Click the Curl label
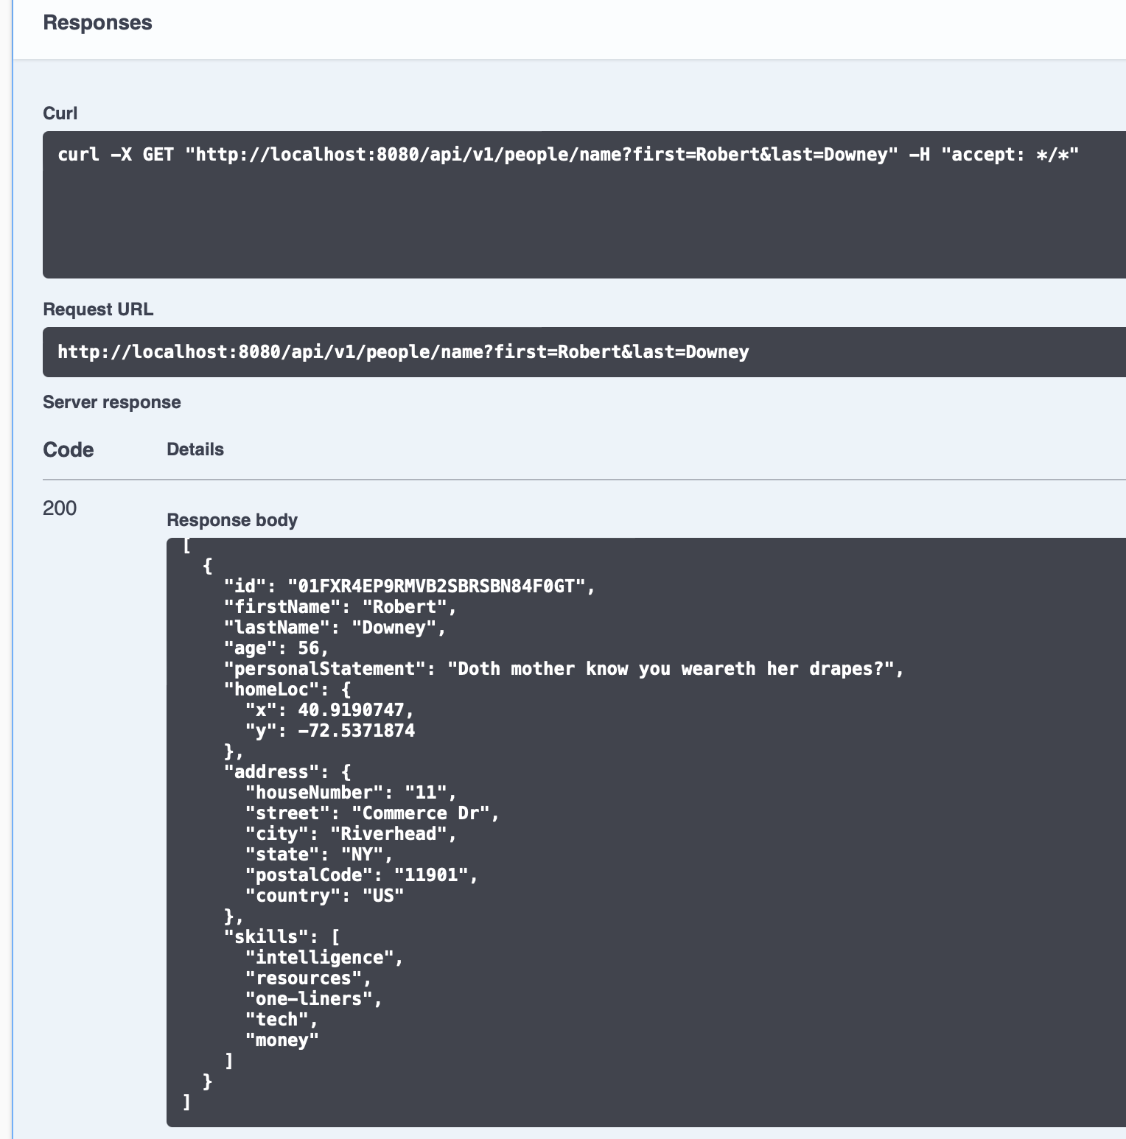 [60, 113]
